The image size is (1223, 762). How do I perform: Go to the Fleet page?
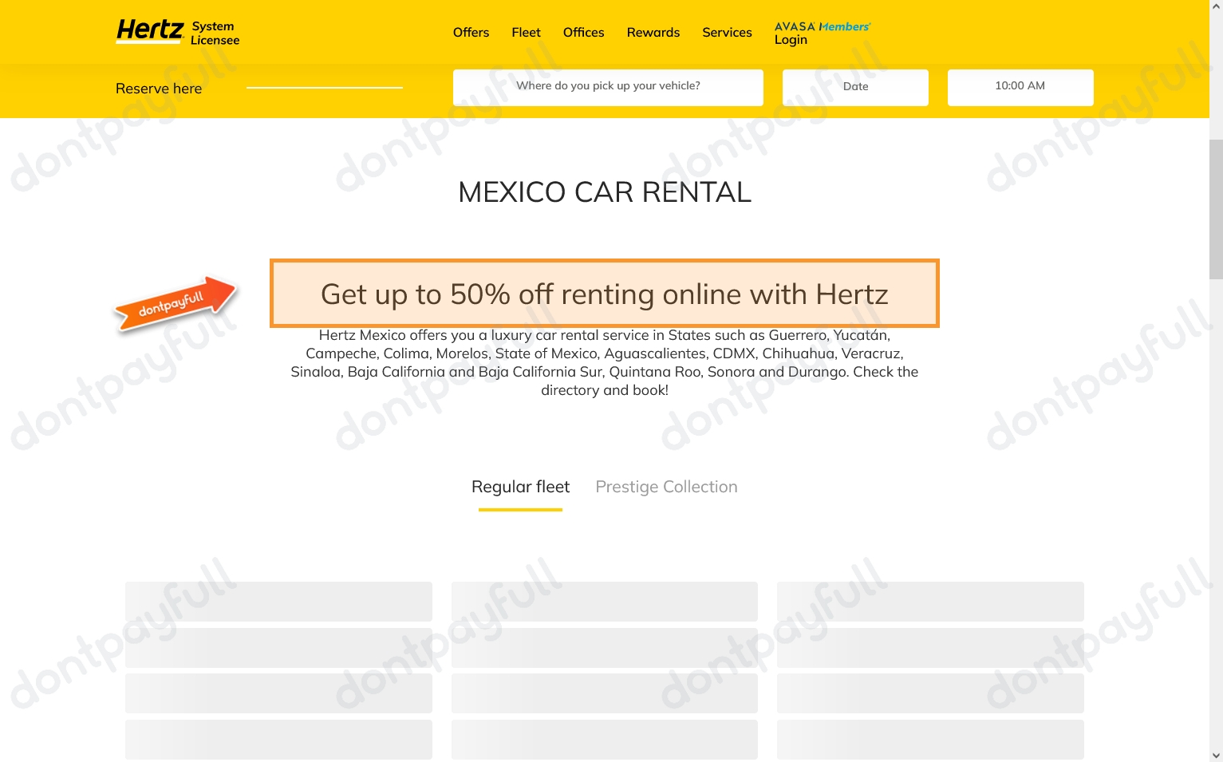pos(526,33)
